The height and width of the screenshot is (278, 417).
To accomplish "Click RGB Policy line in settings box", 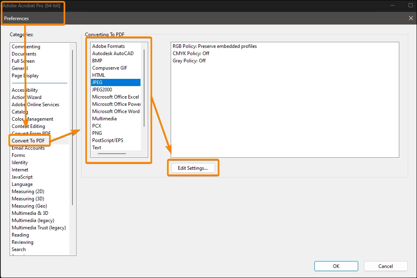I will tap(215, 46).
